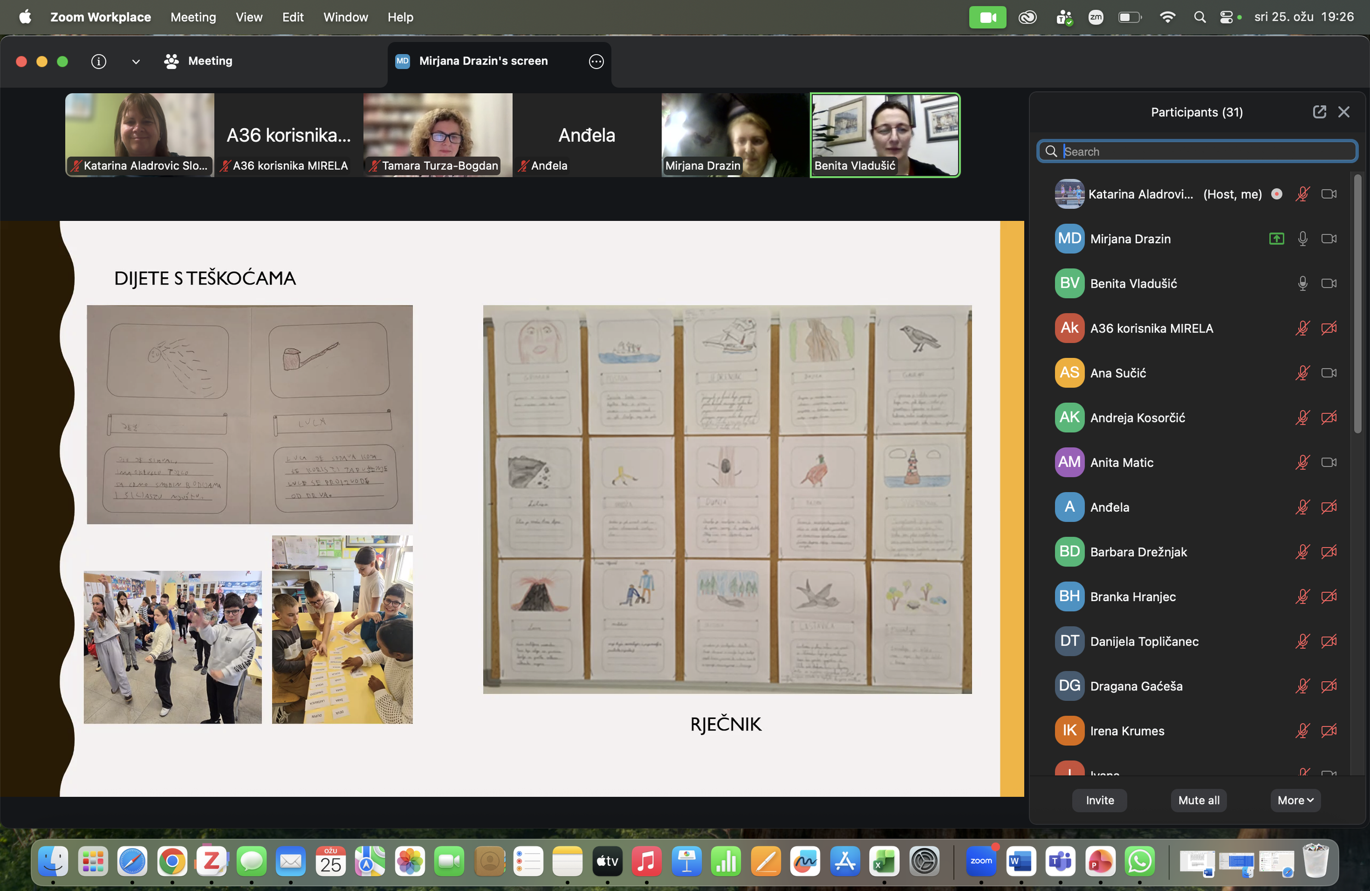Click the Wi-Fi status icon
Image resolution: width=1370 pixels, height=891 pixels.
coord(1167,18)
